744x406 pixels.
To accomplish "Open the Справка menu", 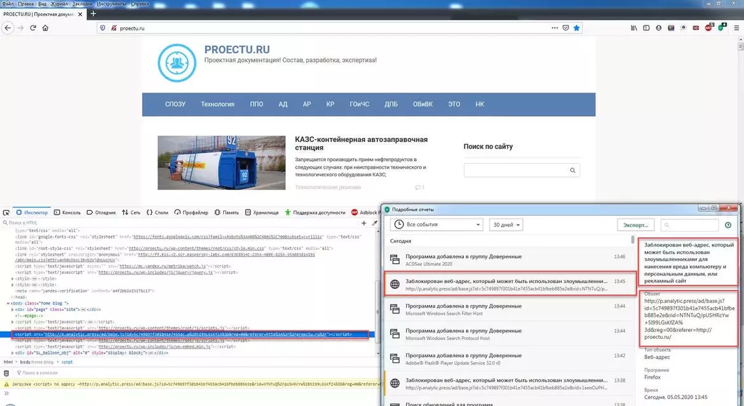I will pos(140,4).
